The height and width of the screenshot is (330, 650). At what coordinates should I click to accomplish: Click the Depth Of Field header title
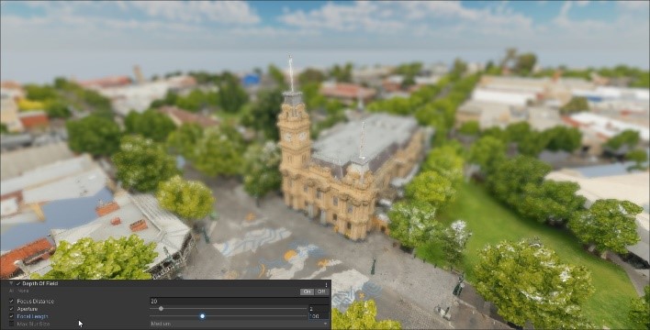(x=39, y=283)
